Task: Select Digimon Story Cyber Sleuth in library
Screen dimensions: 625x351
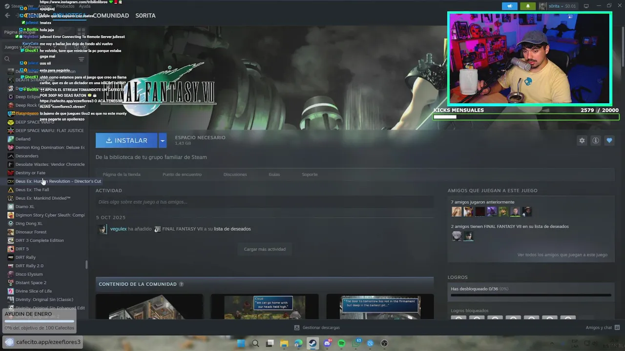Action: click(x=50, y=215)
